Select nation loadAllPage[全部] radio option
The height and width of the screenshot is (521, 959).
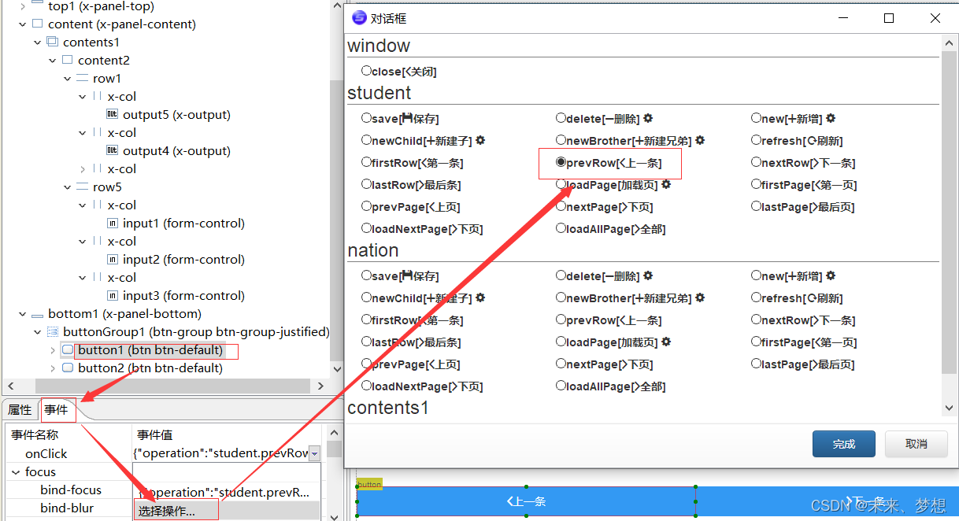(561, 386)
